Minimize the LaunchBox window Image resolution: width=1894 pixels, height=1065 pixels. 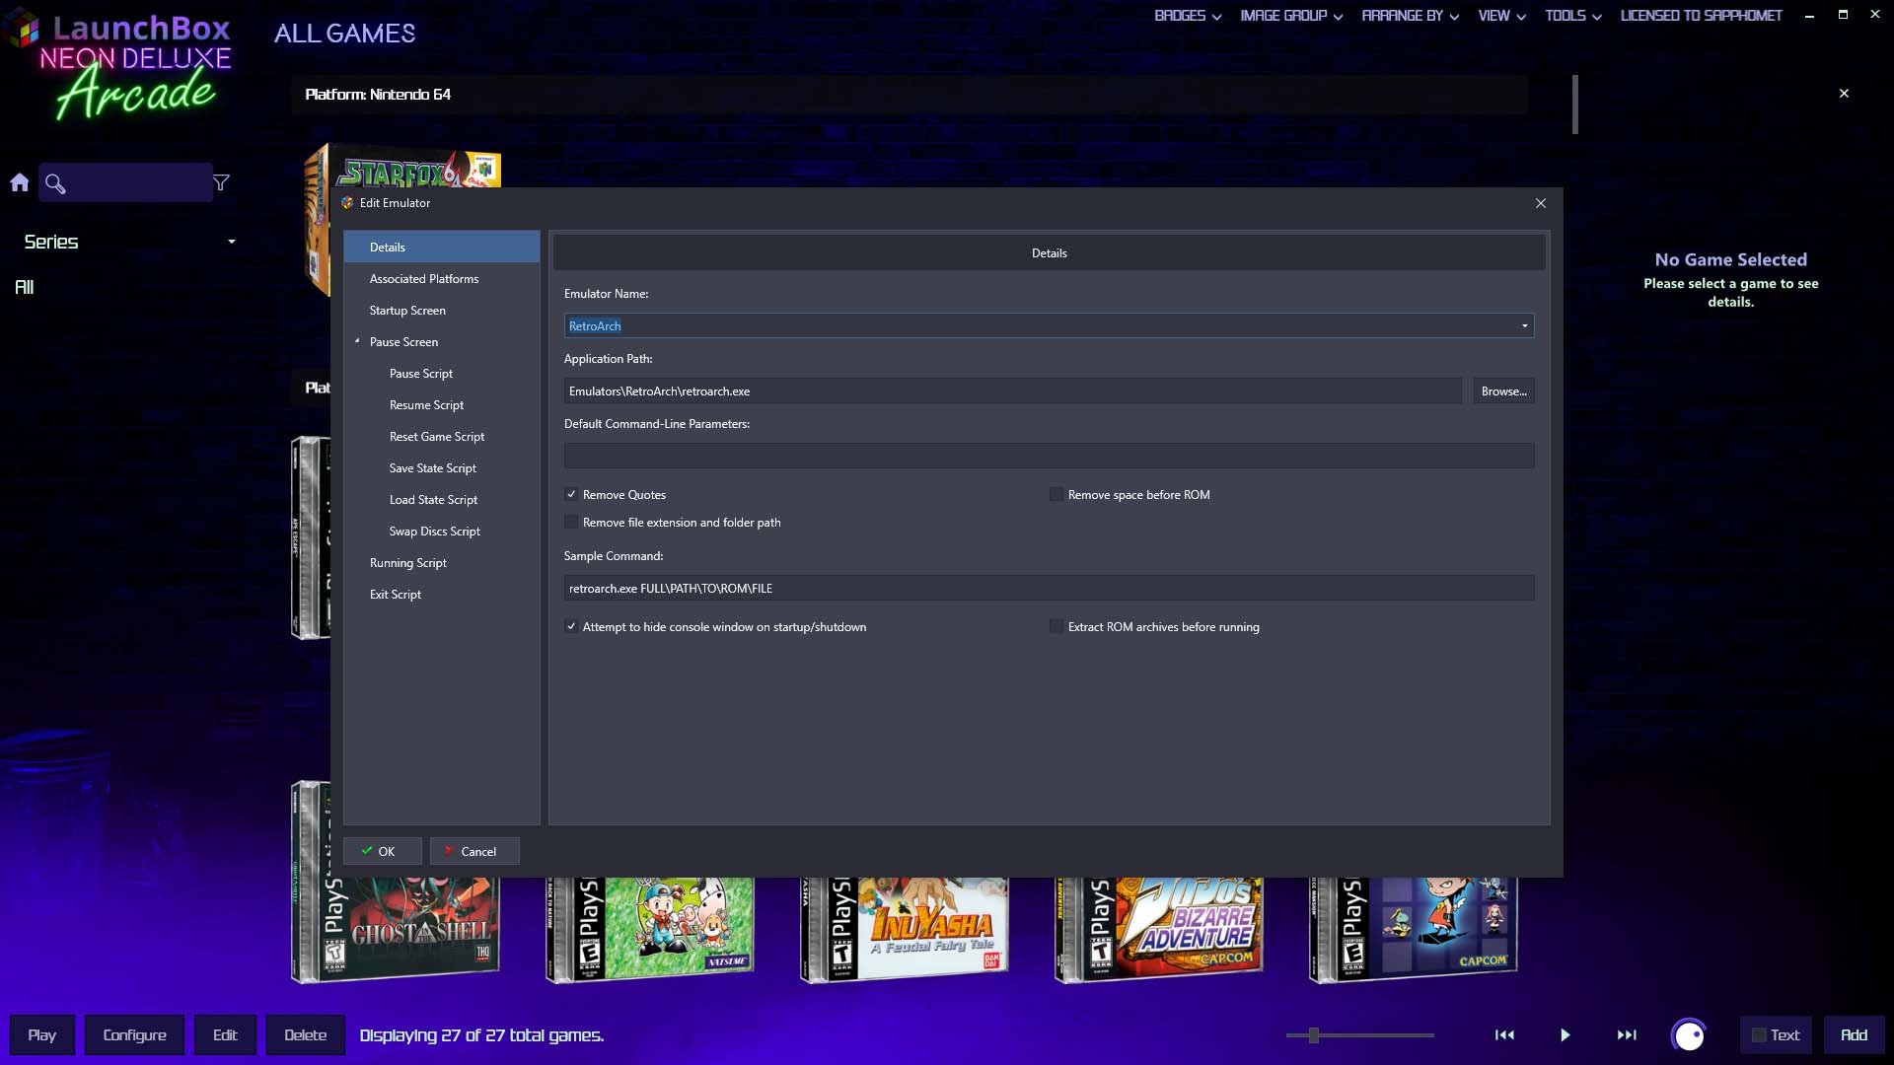coord(1809,16)
